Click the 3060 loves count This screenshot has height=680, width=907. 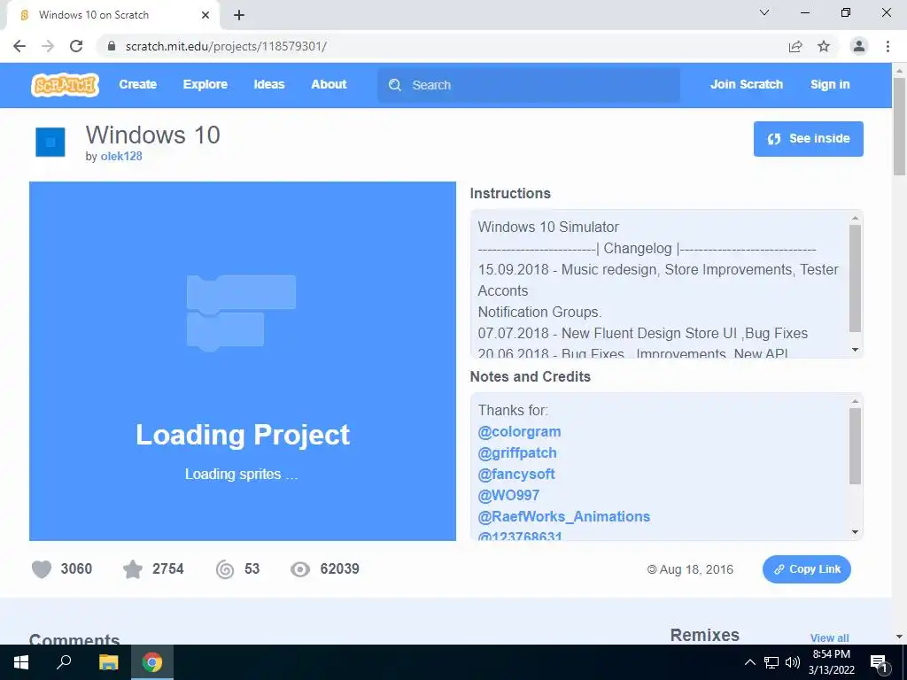tap(76, 569)
